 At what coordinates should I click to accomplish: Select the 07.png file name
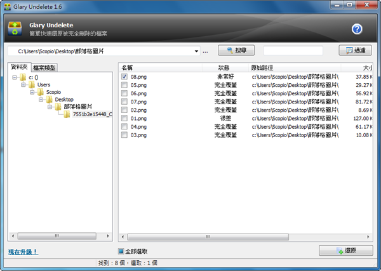click(138, 102)
